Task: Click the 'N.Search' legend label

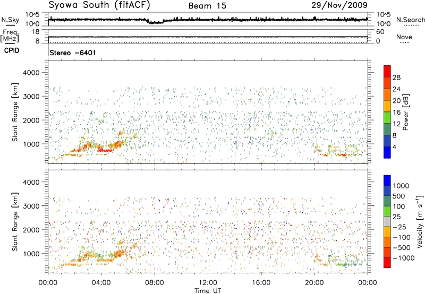Action: (410, 20)
